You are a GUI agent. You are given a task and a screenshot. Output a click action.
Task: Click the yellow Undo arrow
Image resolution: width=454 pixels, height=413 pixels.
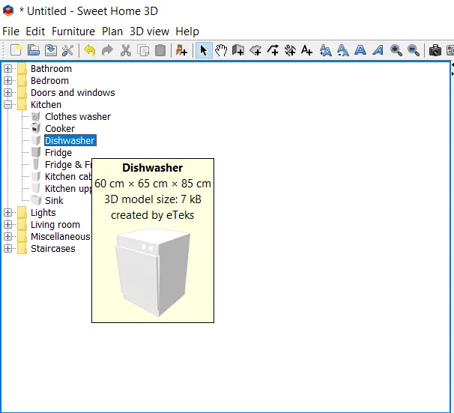point(90,50)
